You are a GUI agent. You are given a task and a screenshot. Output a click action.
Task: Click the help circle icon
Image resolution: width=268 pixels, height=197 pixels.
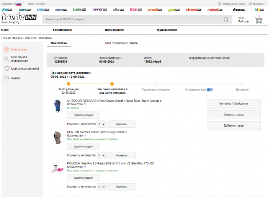click(x=219, y=3)
